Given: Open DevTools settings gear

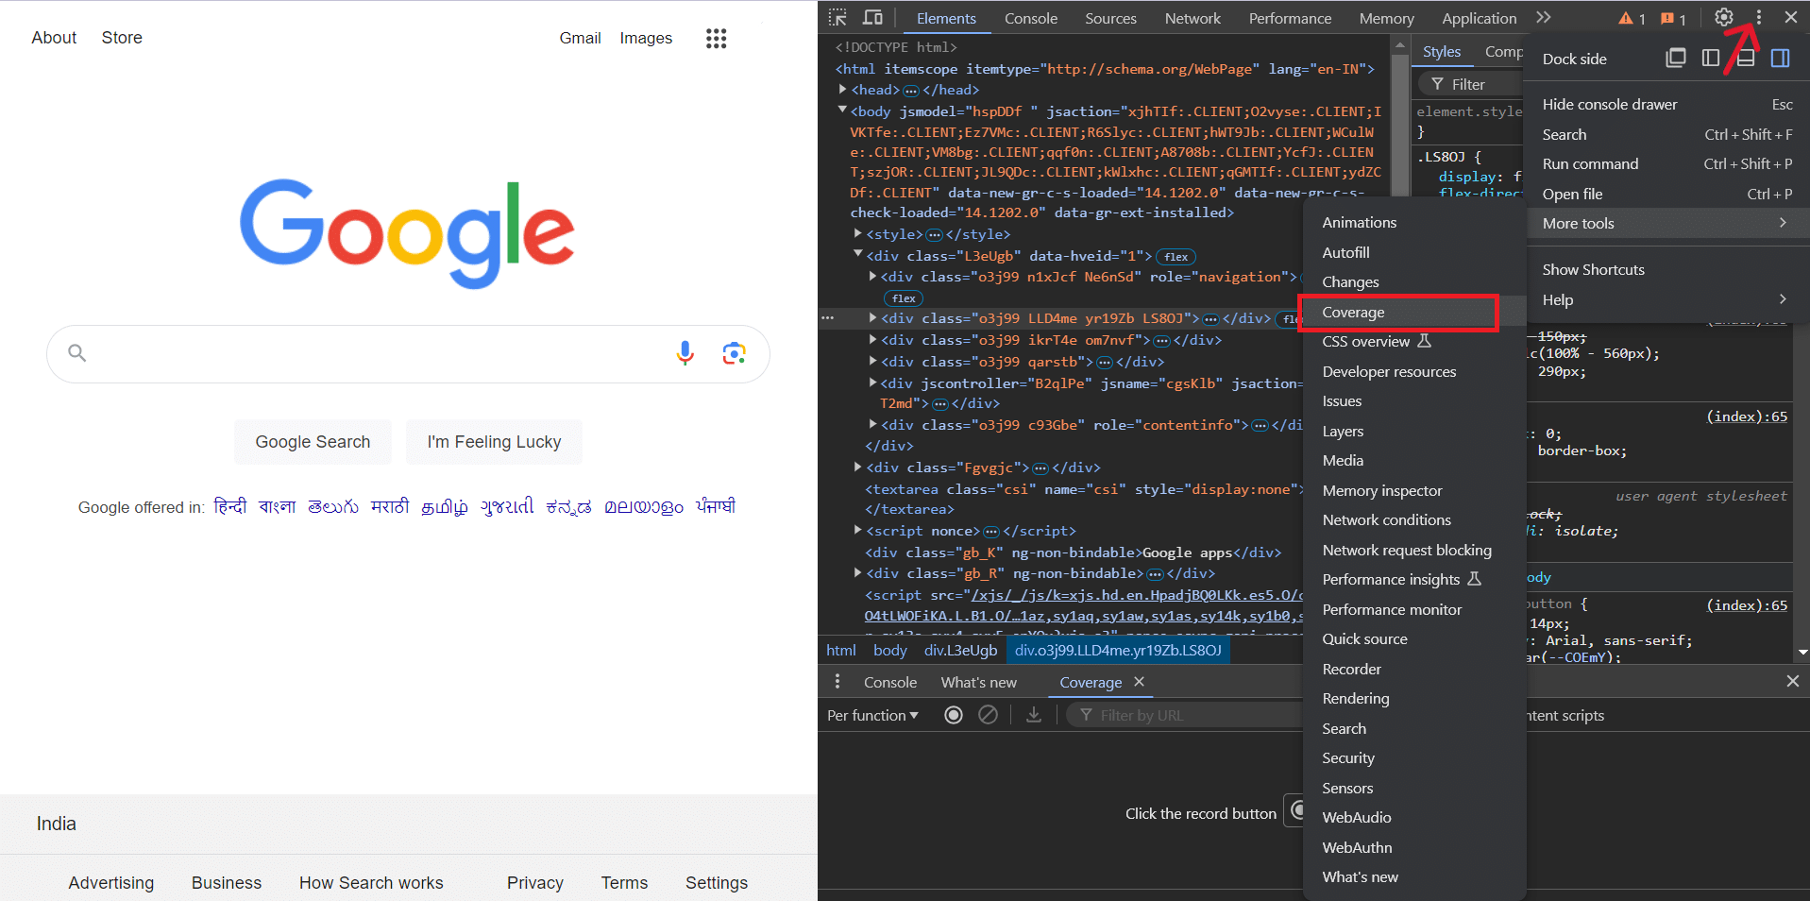Looking at the screenshot, I should (x=1724, y=17).
